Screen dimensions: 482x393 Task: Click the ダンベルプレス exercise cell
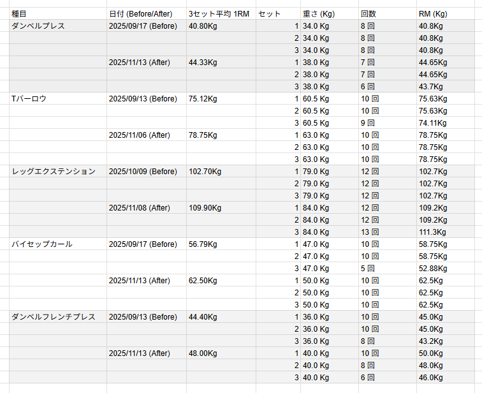(58, 26)
